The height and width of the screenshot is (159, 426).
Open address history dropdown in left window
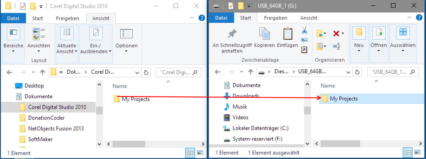point(137,72)
